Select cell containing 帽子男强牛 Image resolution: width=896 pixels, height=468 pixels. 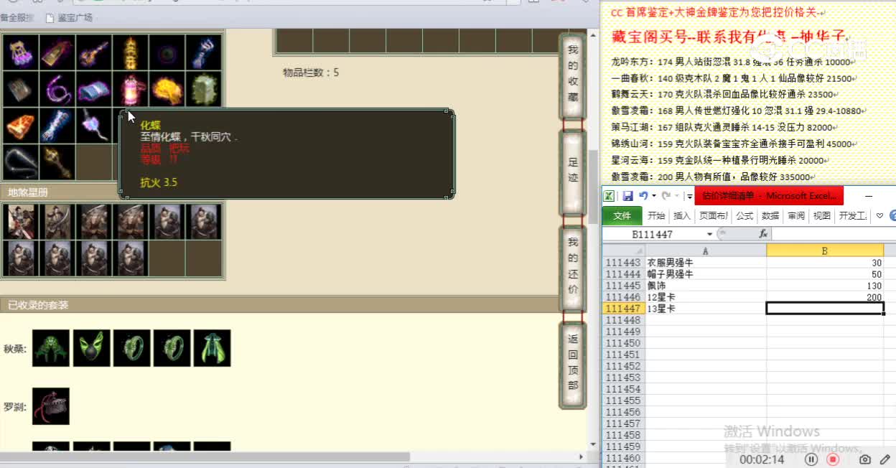coord(706,274)
